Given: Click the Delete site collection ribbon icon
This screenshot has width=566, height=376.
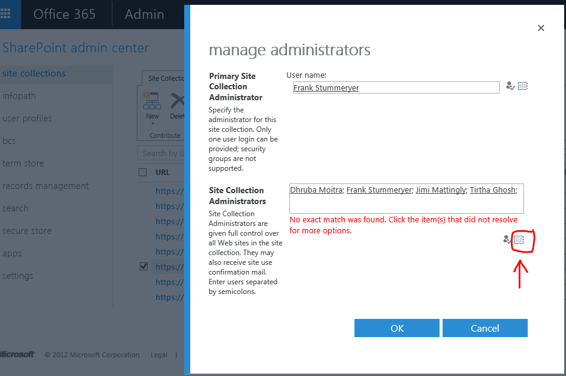Looking at the screenshot, I should pos(178,101).
